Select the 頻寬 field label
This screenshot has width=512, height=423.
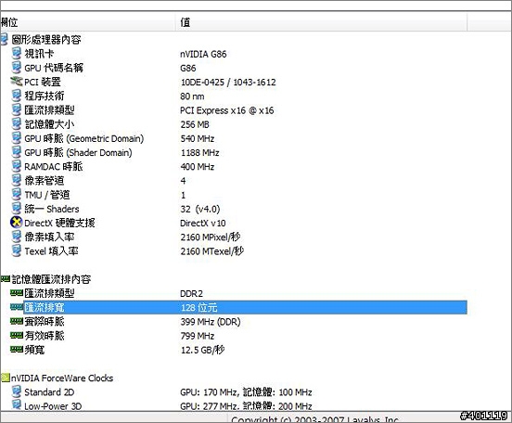[x=34, y=350]
